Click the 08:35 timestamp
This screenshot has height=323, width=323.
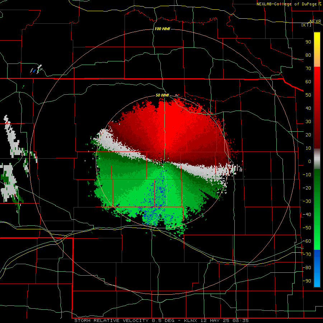(240, 320)
